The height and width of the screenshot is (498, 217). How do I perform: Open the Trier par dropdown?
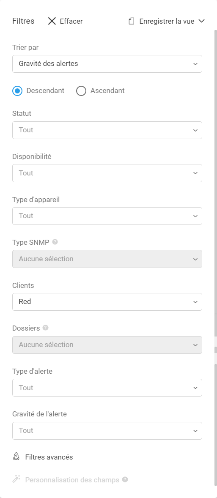pyautogui.click(x=107, y=64)
